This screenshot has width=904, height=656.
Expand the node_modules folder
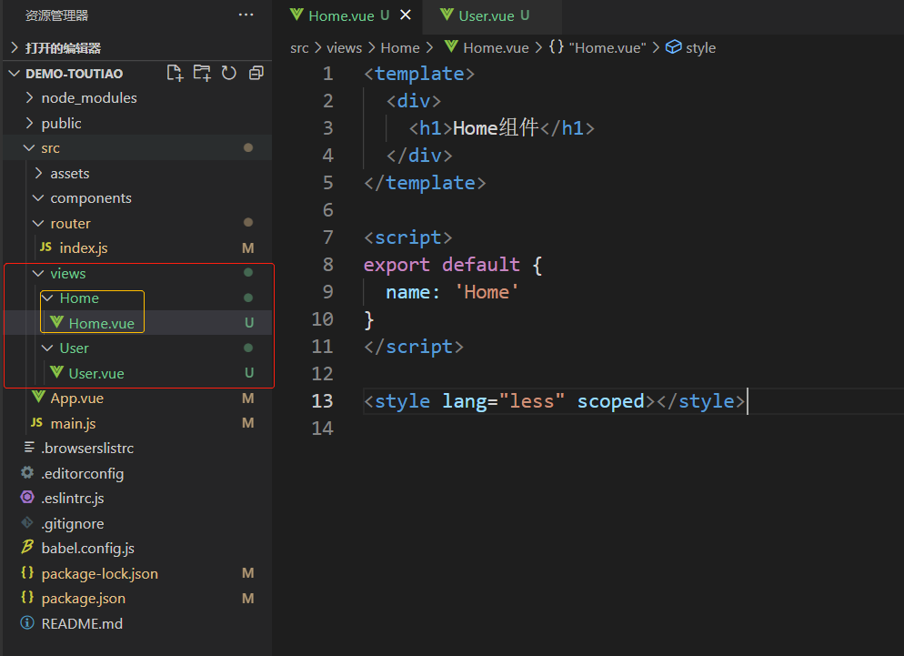pyautogui.click(x=89, y=97)
